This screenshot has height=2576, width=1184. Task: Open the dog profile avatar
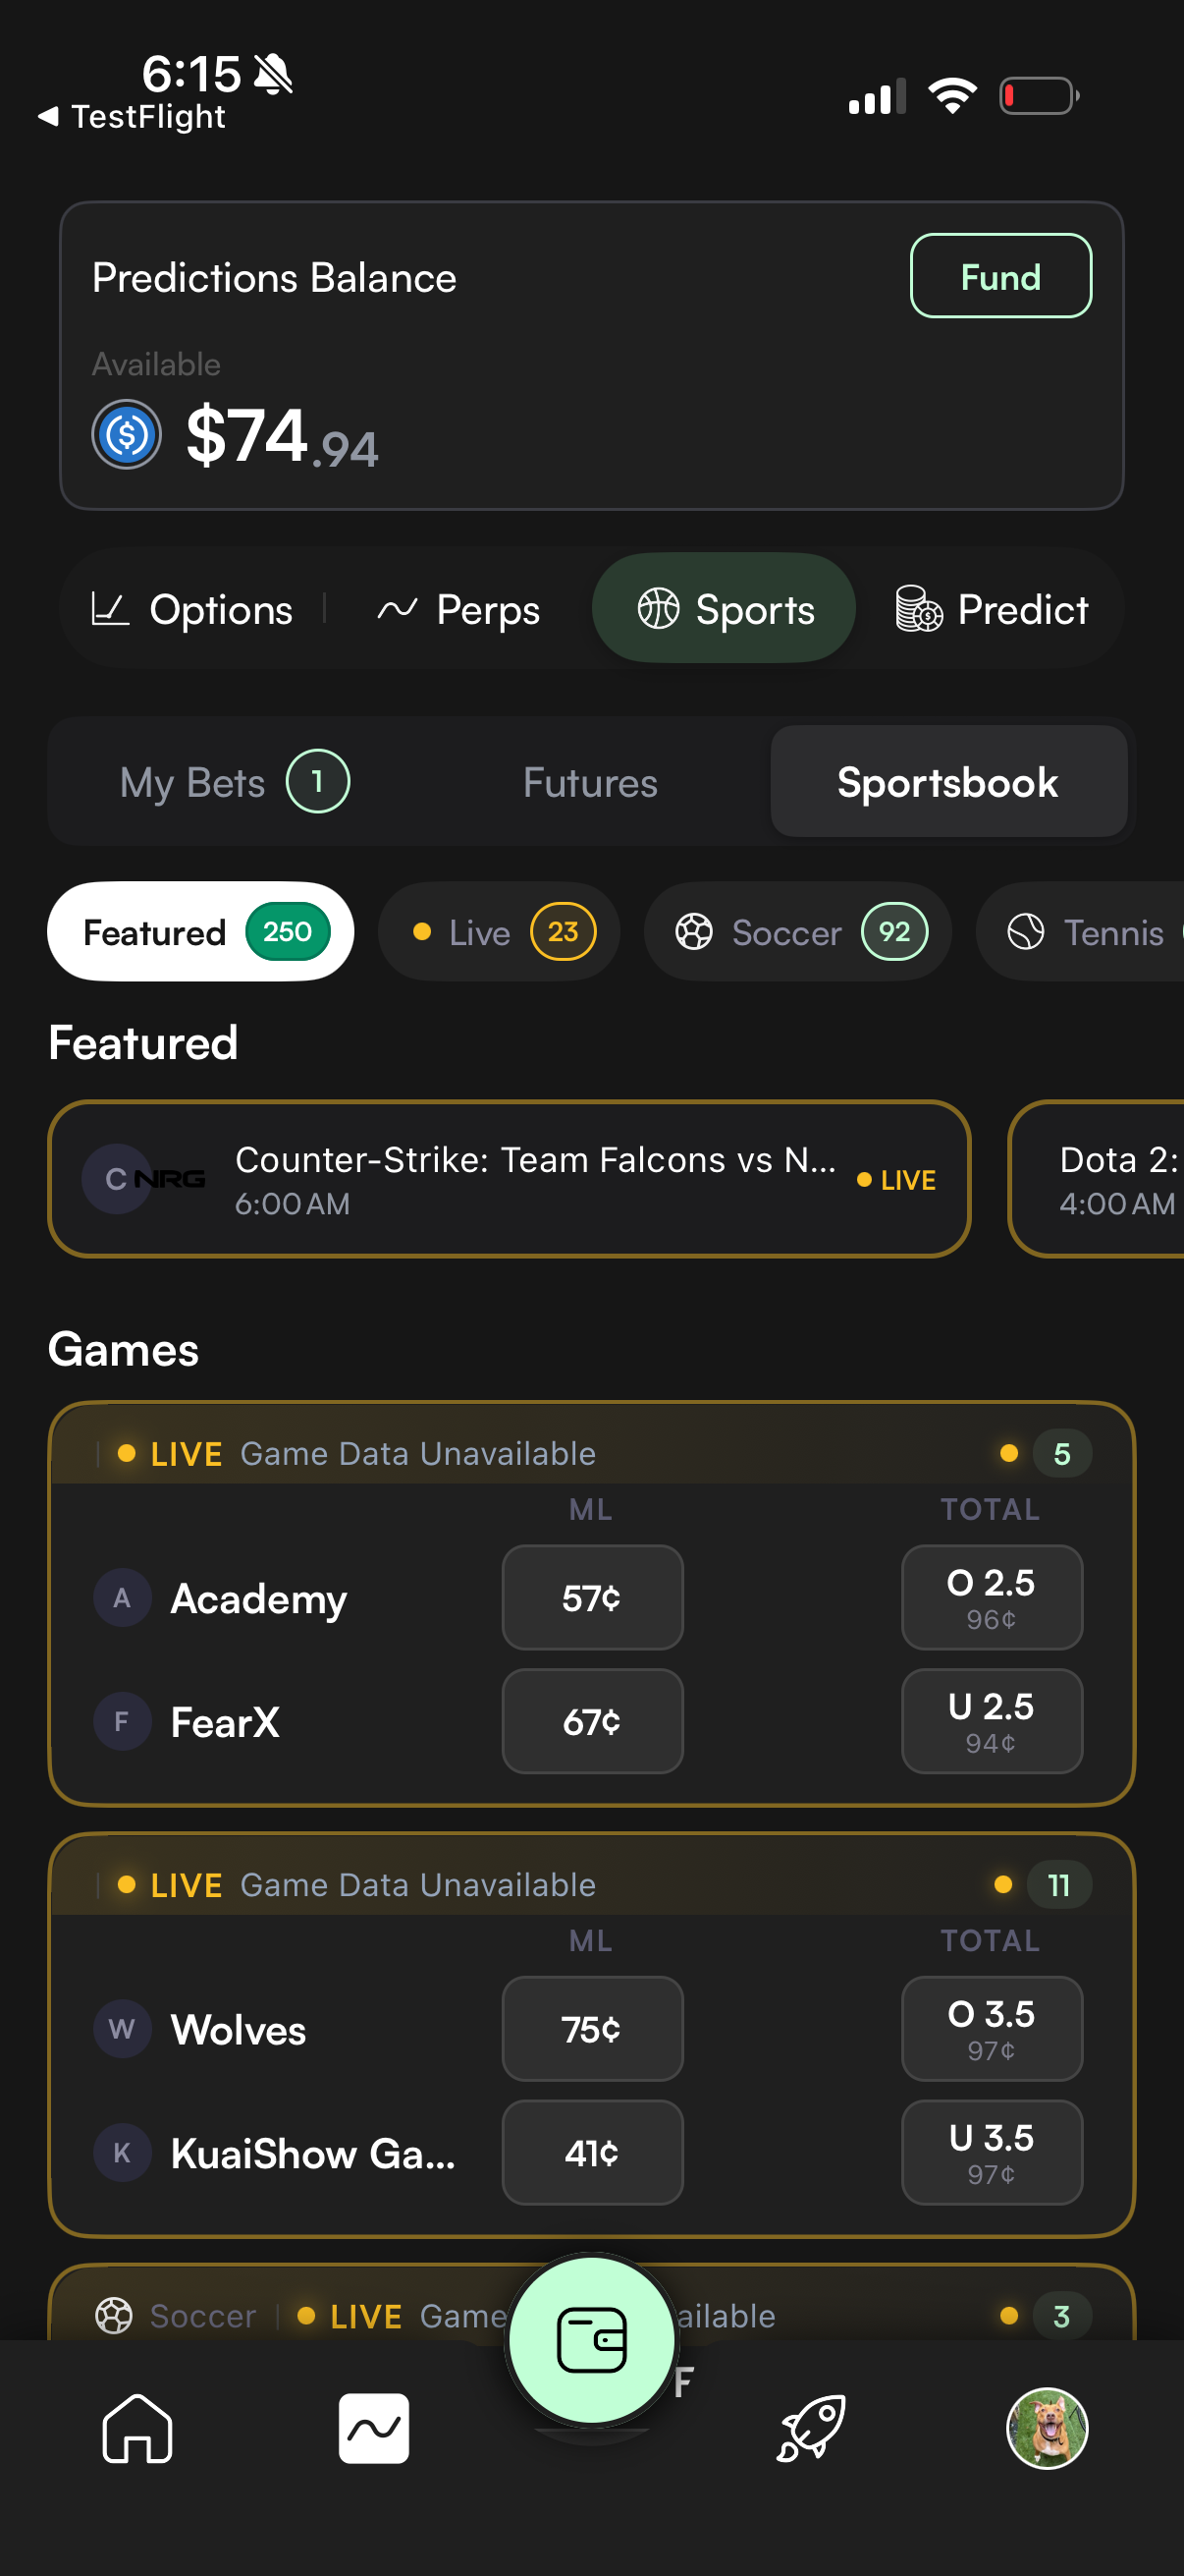1047,2428
